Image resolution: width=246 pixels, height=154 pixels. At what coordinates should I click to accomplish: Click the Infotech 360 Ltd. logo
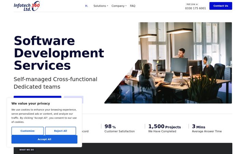[27, 6]
